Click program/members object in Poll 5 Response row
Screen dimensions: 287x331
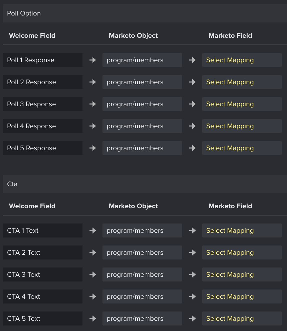(x=142, y=148)
